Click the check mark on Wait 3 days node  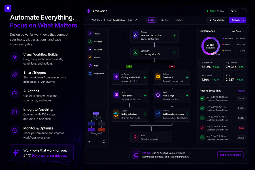pyautogui.click(x=187, y=95)
